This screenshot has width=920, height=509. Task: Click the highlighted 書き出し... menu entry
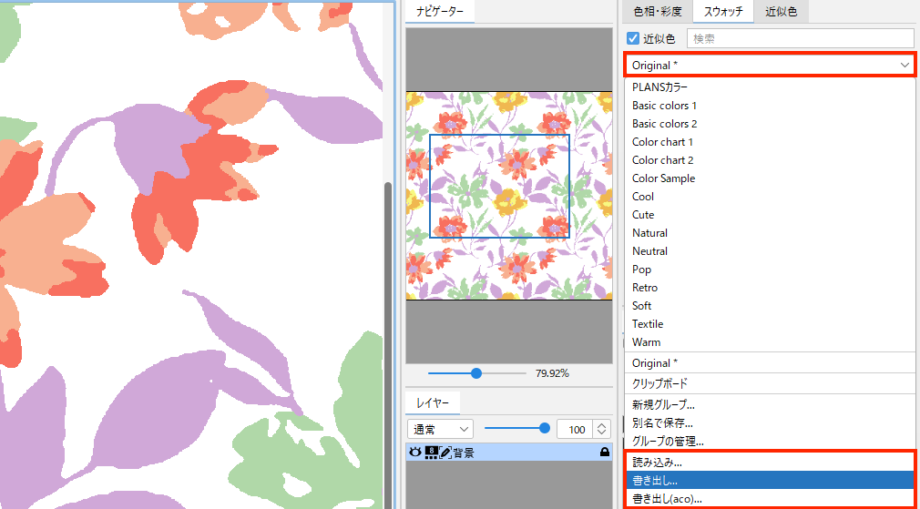pos(771,480)
